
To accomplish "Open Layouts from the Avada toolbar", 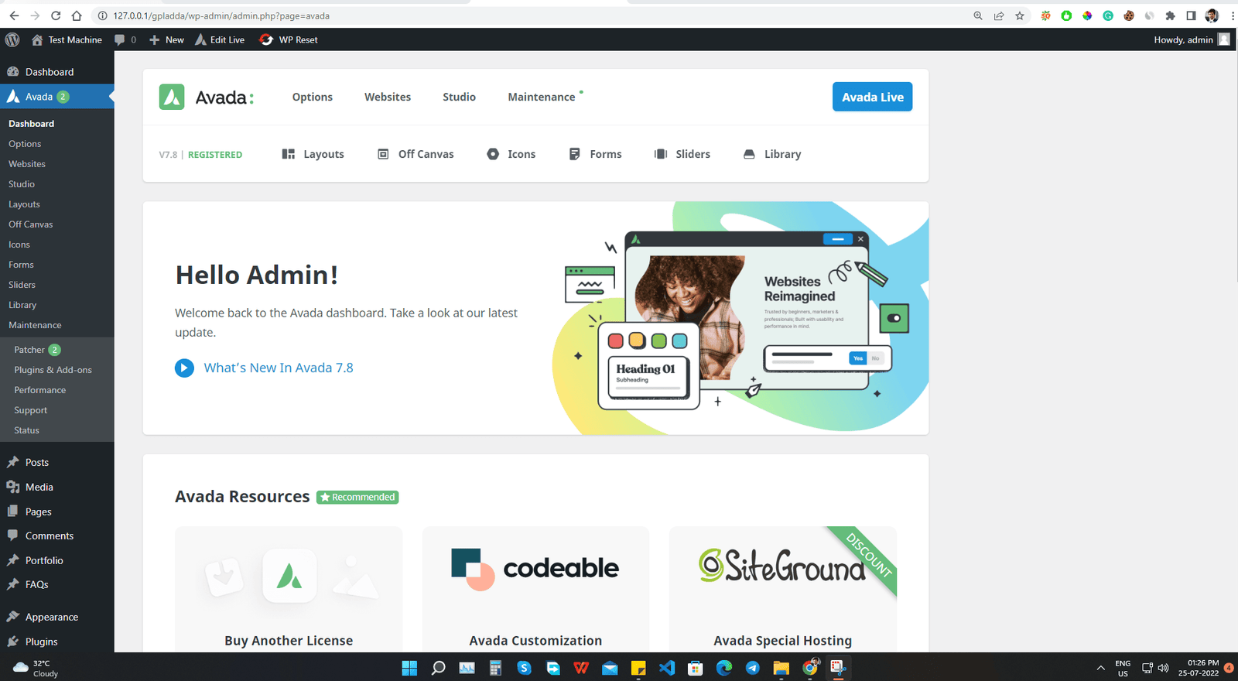I will tap(313, 154).
